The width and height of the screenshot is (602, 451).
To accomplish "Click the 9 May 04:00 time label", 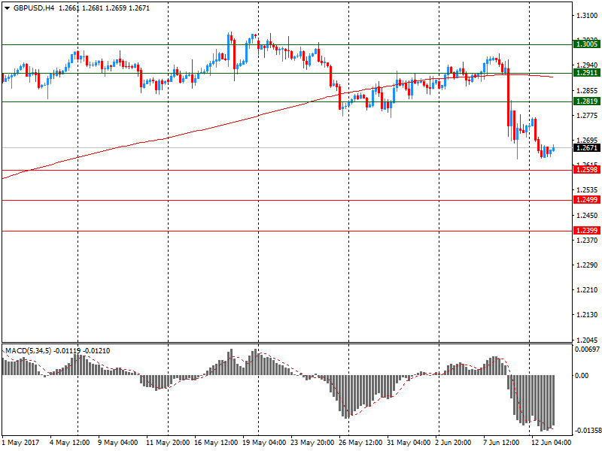I will coord(117,443).
